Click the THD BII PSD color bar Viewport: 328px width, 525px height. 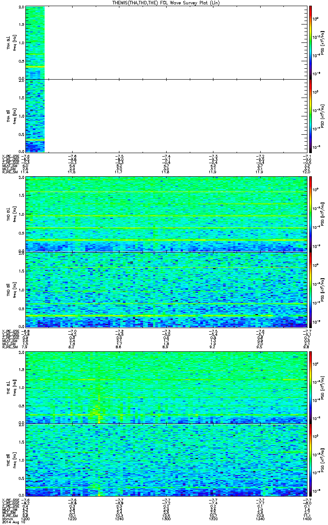(310, 289)
